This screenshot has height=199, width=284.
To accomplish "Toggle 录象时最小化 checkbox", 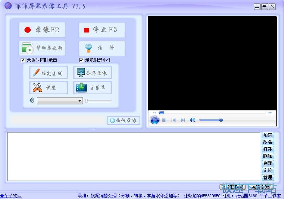I will [81, 60].
